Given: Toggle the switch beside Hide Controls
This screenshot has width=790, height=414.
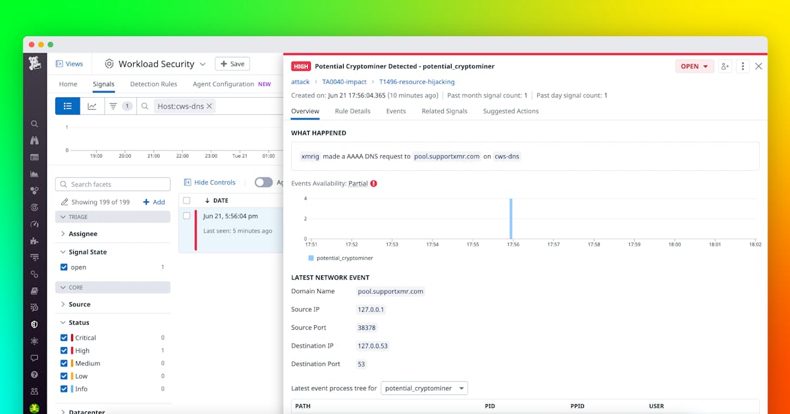Looking at the screenshot, I should (263, 183).
